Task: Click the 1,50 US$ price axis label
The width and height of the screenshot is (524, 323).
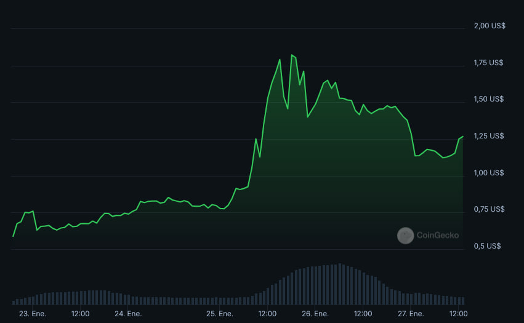Action: (488, 99)
